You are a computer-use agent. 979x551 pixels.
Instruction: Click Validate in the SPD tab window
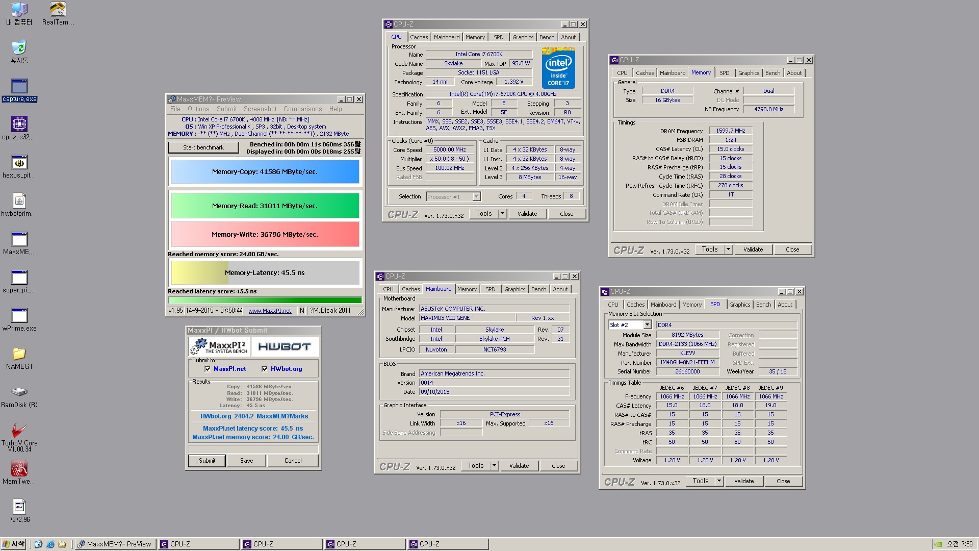point(744,481)
